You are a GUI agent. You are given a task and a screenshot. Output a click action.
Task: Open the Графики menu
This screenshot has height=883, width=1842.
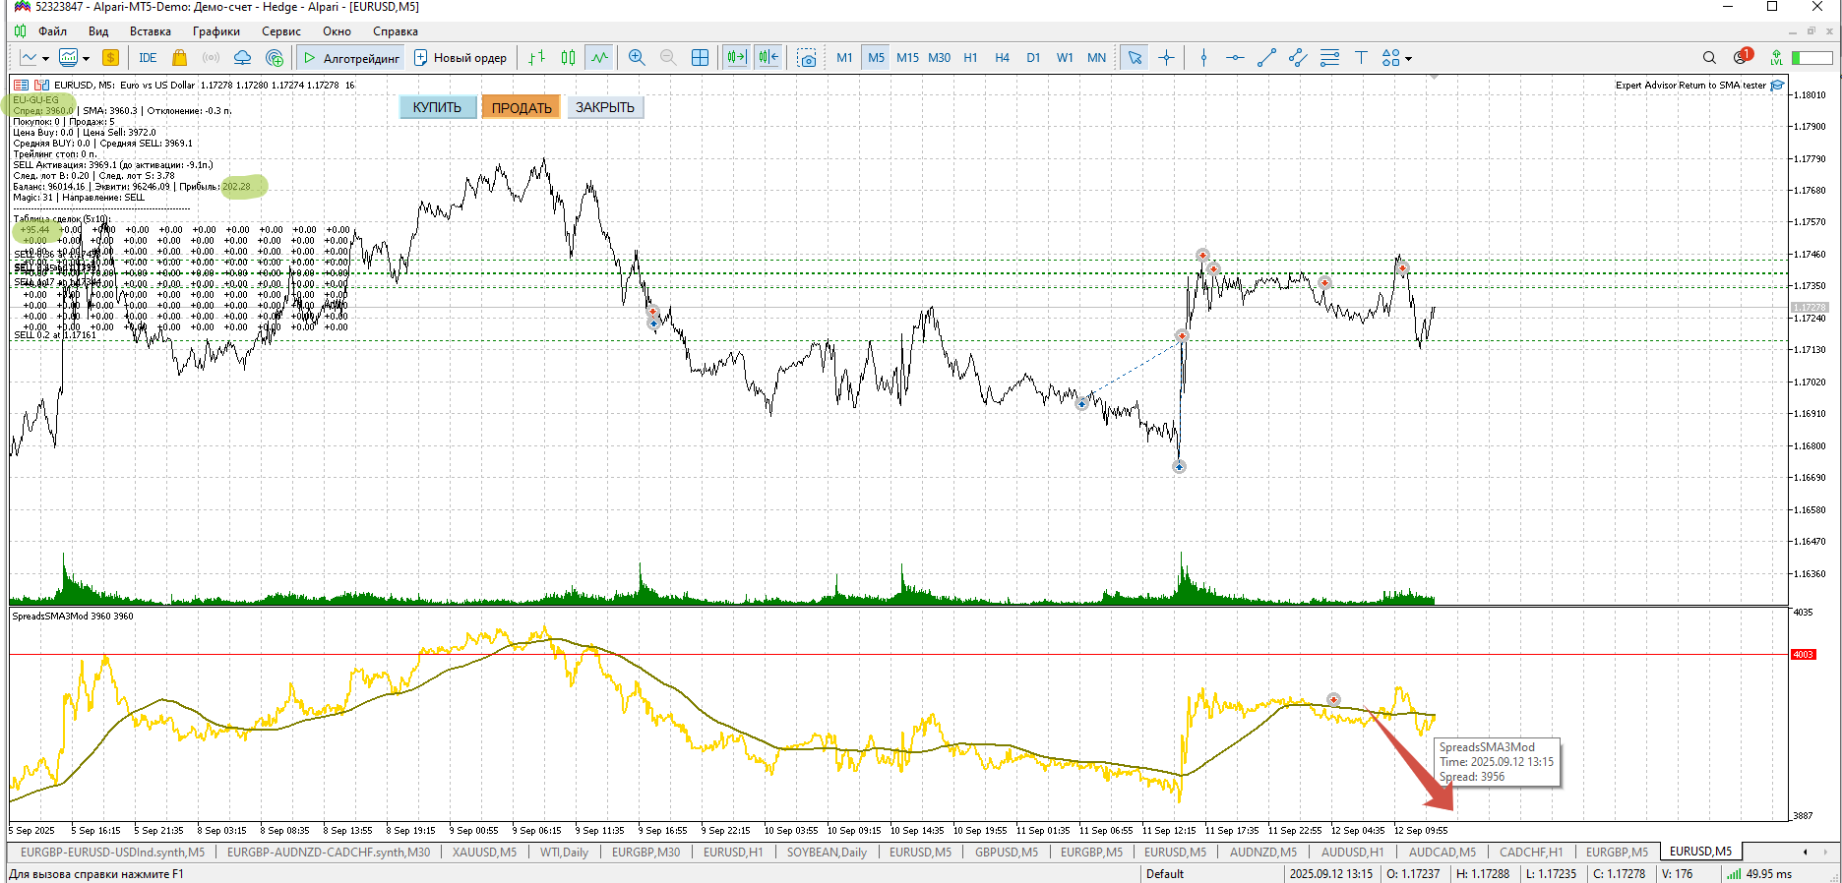point(216,31)
